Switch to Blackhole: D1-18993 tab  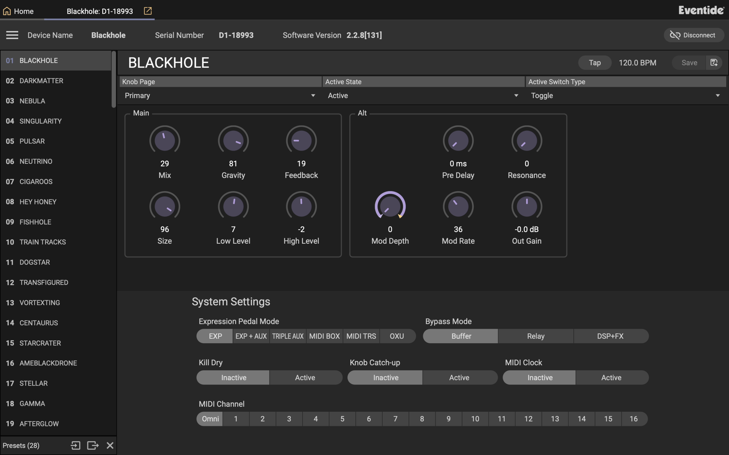pyautogui.click(x=99, y=11)
